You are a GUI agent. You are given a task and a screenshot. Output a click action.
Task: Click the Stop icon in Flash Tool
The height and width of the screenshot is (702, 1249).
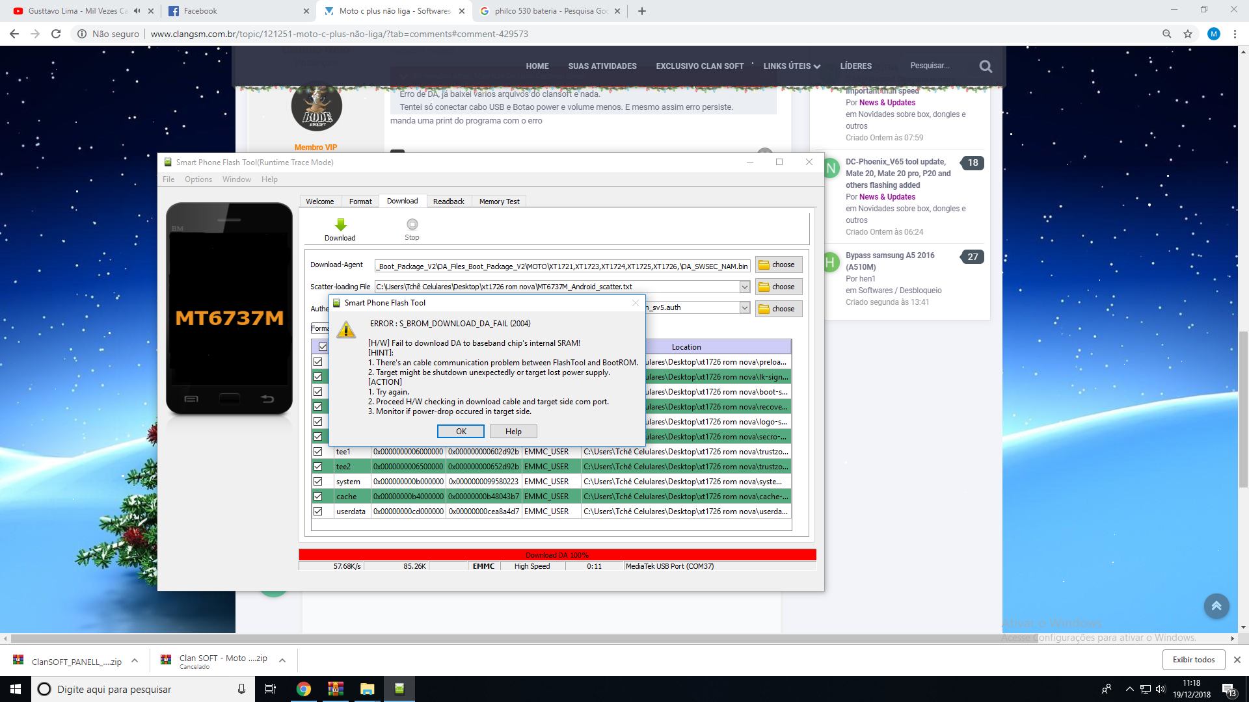(412, 224)
